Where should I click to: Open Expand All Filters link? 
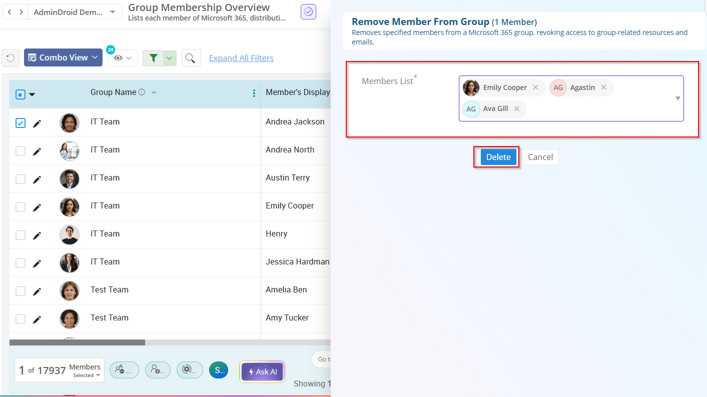pos(241,57)
